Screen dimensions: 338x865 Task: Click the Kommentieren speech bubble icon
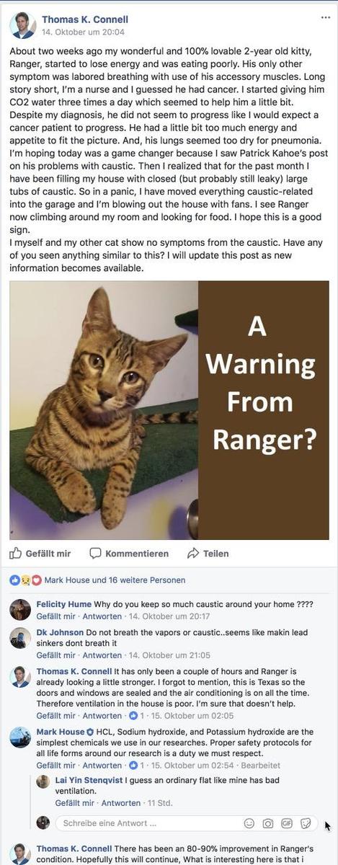(x=95, y=554)
